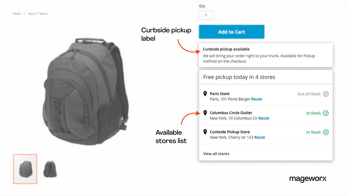Select the Paris Store name
The image size is (348, 196).
point(219,94)
